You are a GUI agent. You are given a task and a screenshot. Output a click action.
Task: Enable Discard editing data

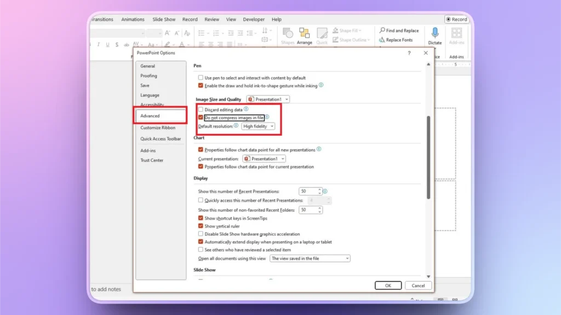[x=201, y=109]
